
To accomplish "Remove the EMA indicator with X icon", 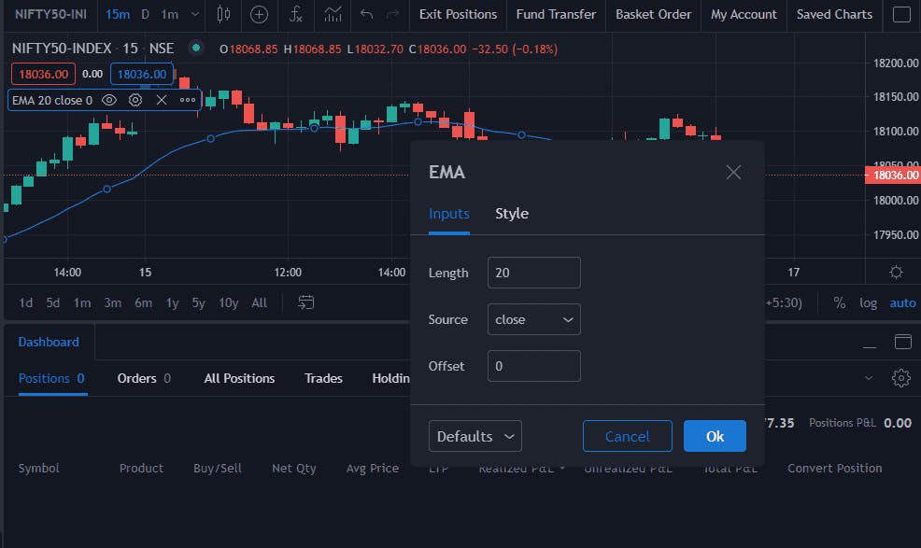I will pos(162,101).
